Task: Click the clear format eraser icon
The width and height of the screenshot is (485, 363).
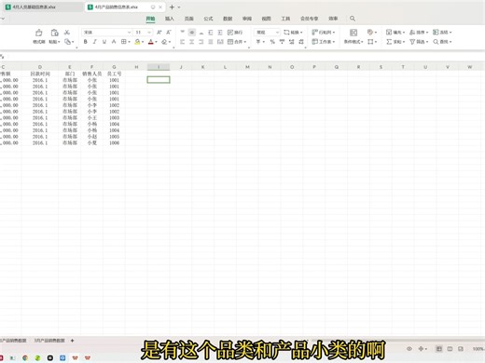Action: 164,42
